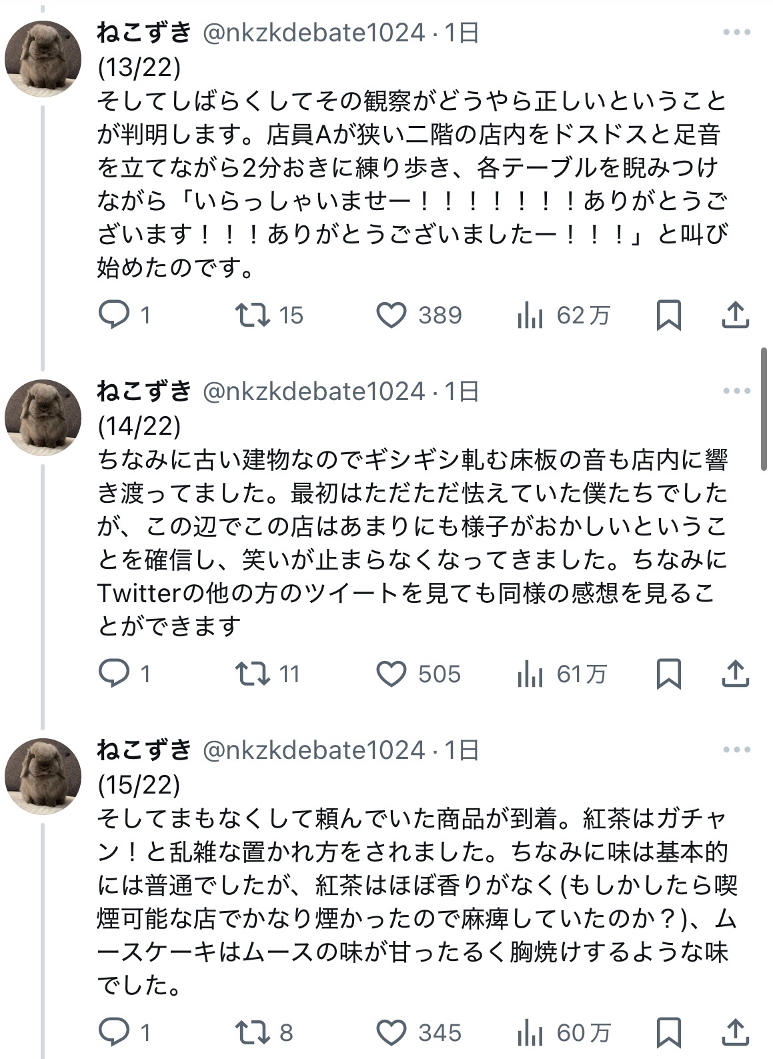Reply to the (13/22) tweet
773x1059 pixels.
point(114,315)
